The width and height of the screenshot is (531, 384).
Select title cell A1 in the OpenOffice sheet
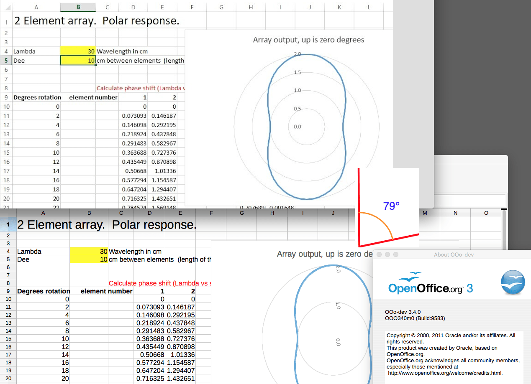tap(43, 225)
